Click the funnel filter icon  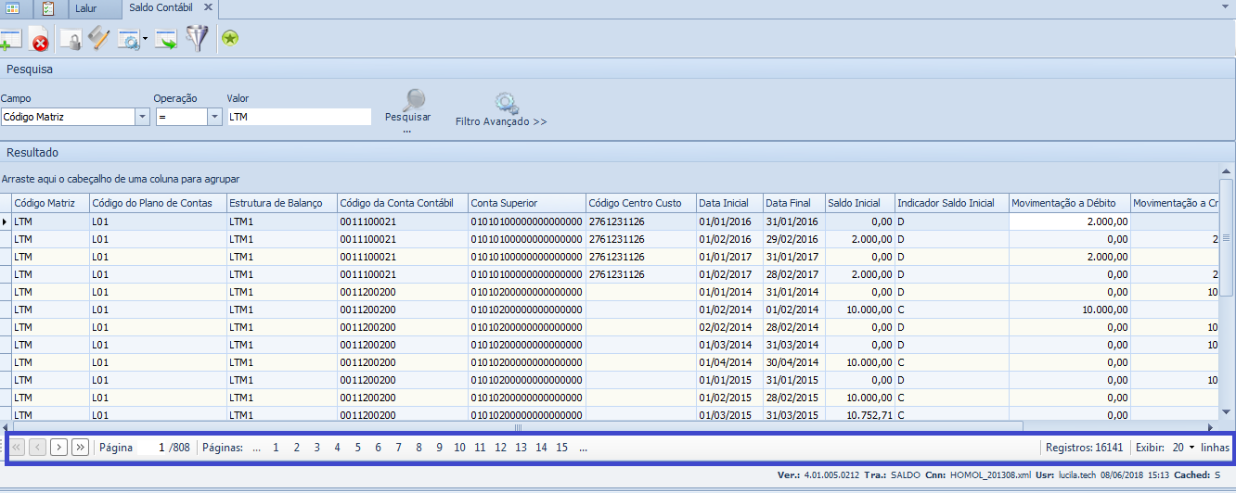tap(197, 39)
